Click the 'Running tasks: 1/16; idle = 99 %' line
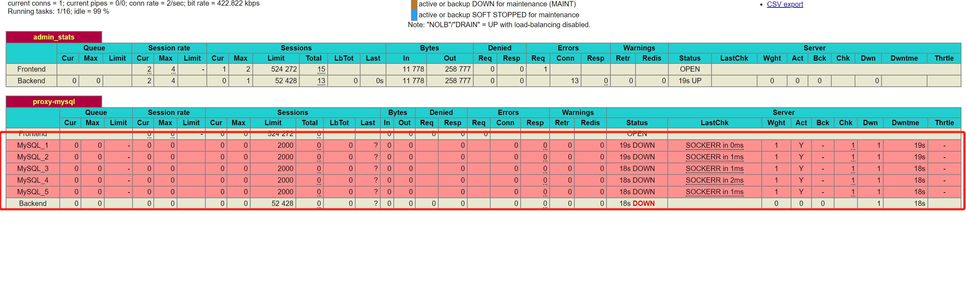This screenshot has width=966, height=305. [59, 12]
